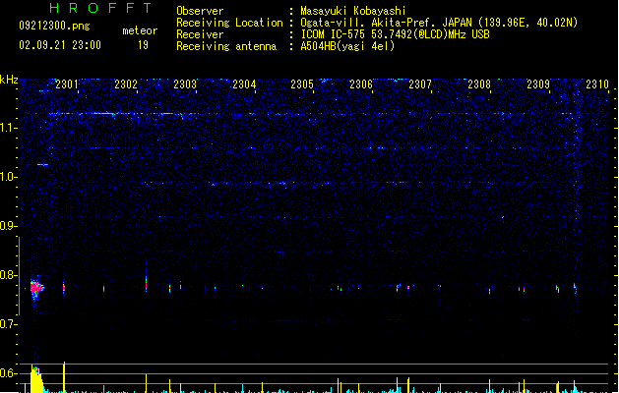Click the 0.6 kHz axis label
Screen dimensions: 619x393
click(9, 373)
